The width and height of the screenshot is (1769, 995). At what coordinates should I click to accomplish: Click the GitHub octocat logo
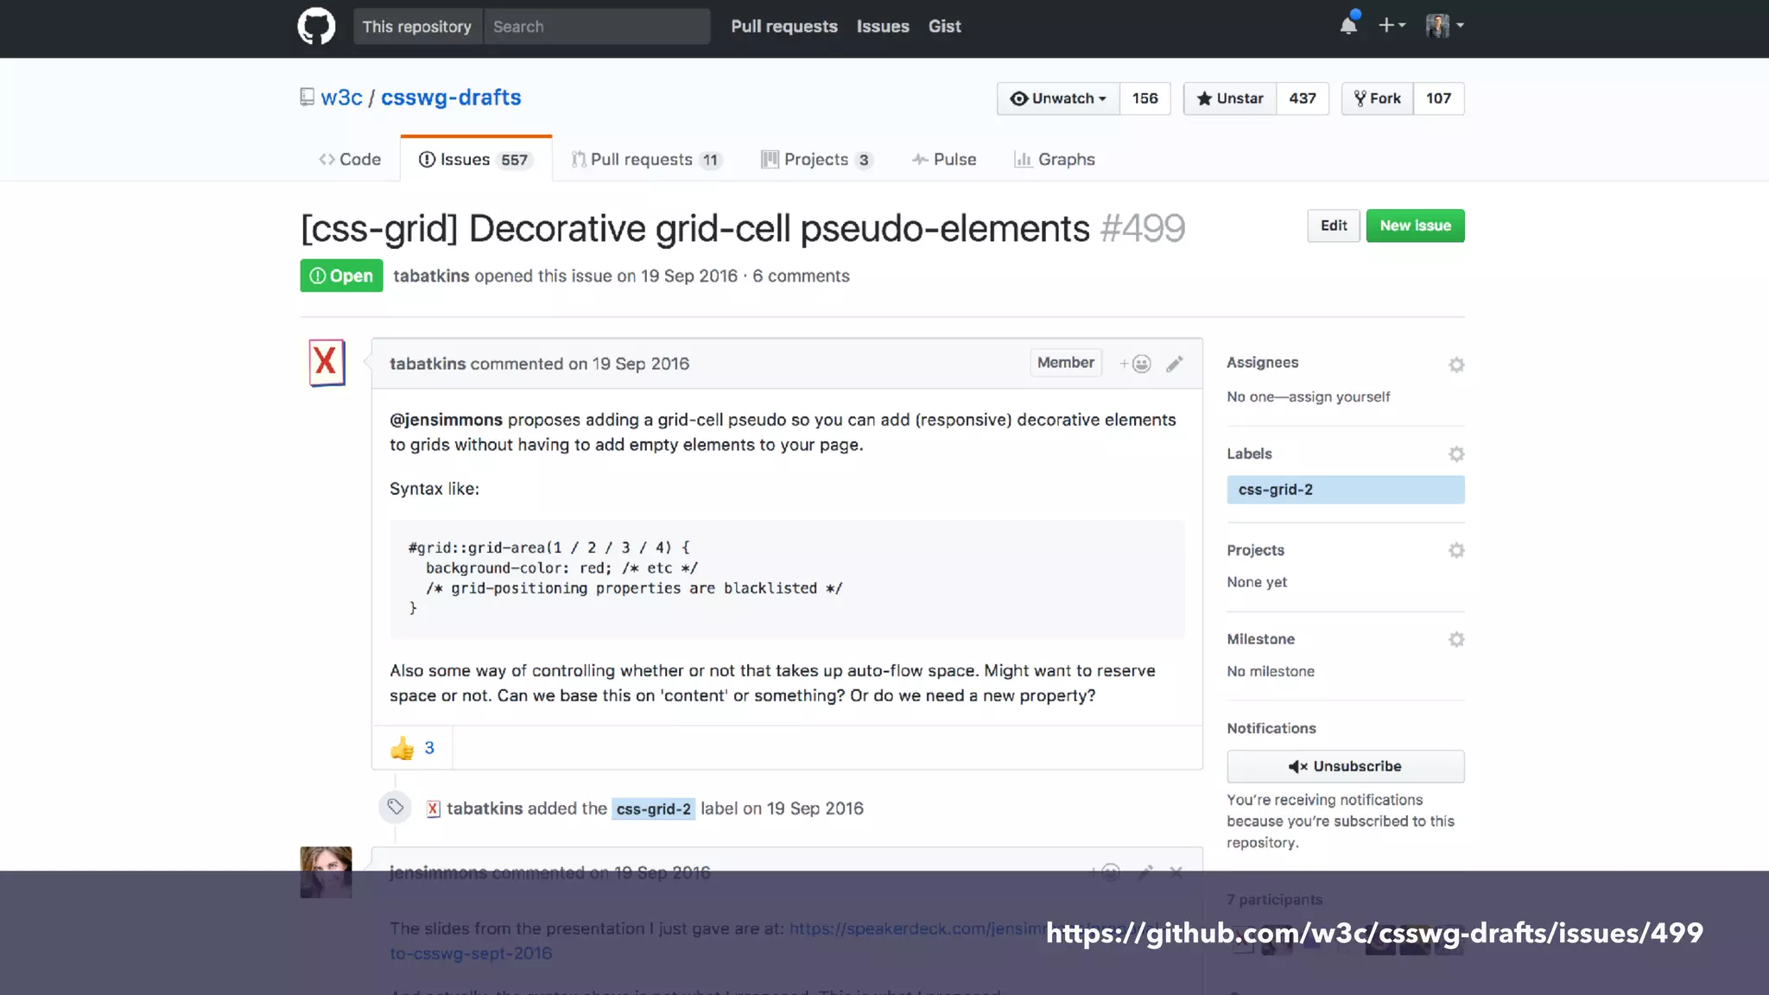coord(316,27)
